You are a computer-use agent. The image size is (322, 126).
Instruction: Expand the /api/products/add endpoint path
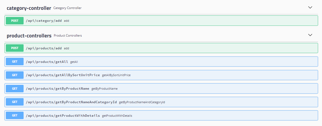pyautogui.click(x=44, y=48)
